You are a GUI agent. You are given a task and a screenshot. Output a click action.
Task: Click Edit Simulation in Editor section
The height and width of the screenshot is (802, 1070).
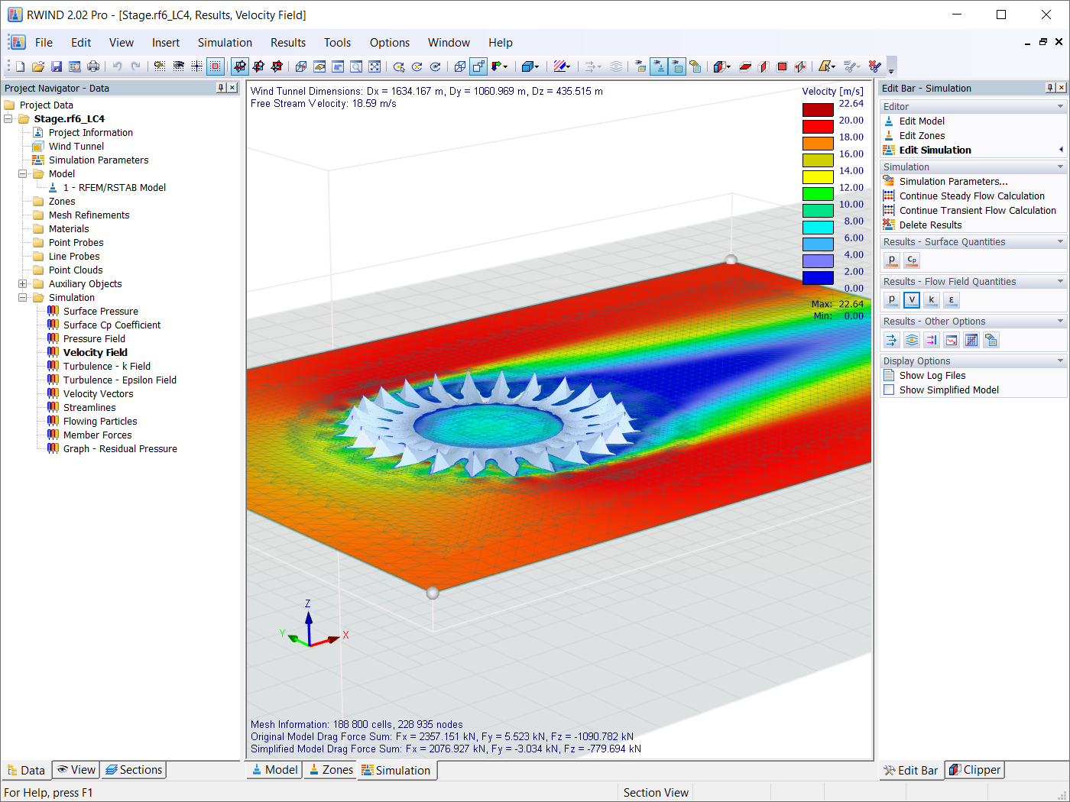[x=935, y=150]
